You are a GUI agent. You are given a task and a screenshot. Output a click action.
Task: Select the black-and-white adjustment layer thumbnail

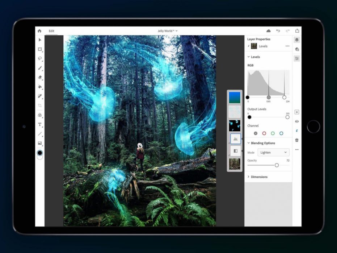click(x=236, y=151)
